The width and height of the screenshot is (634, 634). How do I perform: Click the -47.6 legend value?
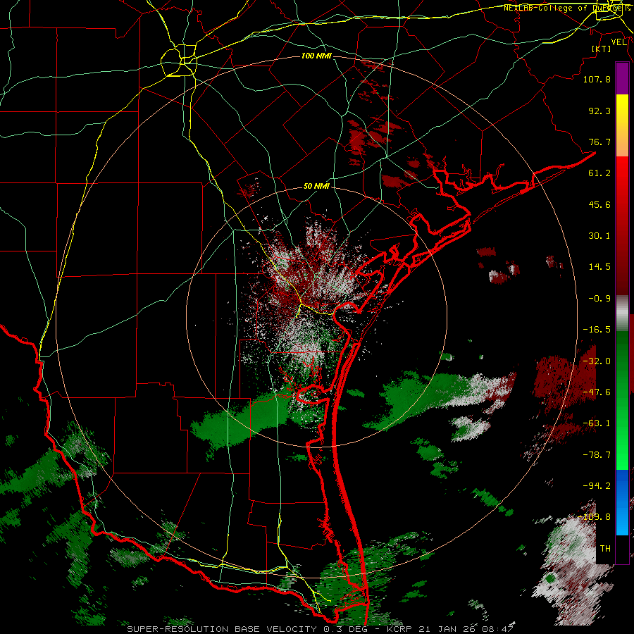coord(597,392)
